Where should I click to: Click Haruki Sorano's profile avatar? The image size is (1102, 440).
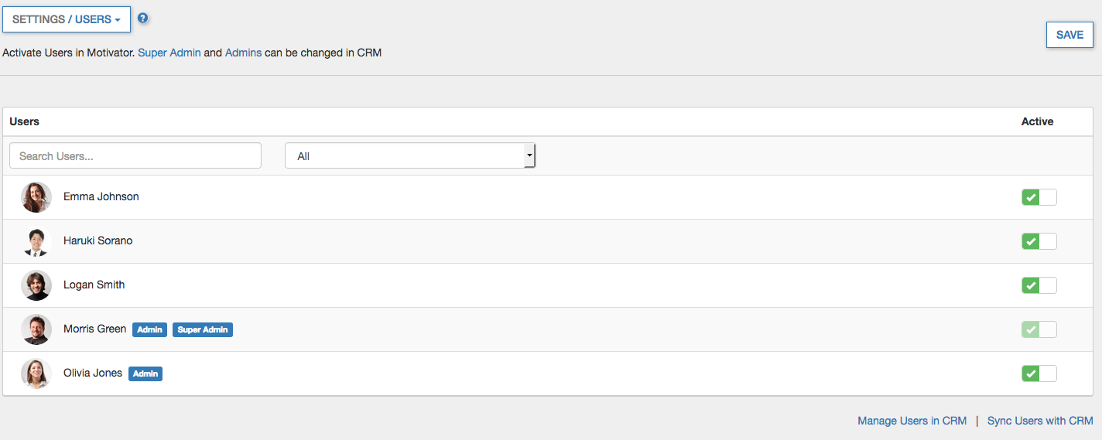click(36, 241)
